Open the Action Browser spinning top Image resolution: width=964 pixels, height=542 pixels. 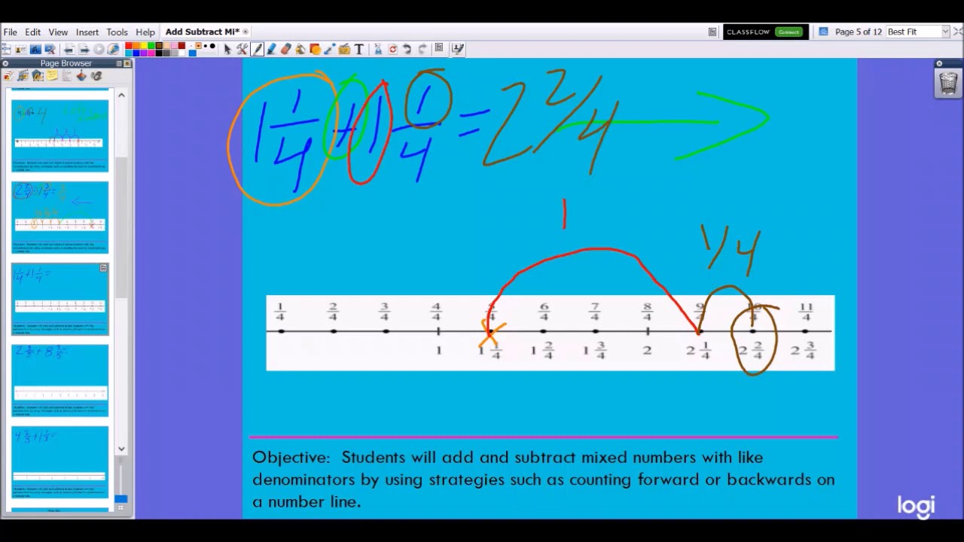[81, 76]
